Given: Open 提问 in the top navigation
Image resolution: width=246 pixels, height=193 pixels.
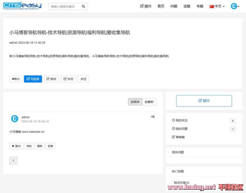Looking at the screenshot, I should 146,6.
